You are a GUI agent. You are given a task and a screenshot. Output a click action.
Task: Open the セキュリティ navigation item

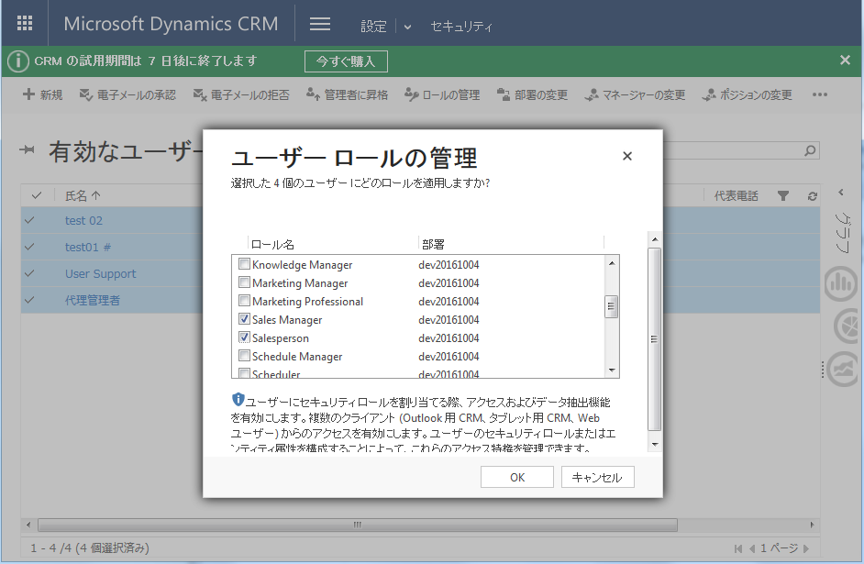tap(461, 26)
